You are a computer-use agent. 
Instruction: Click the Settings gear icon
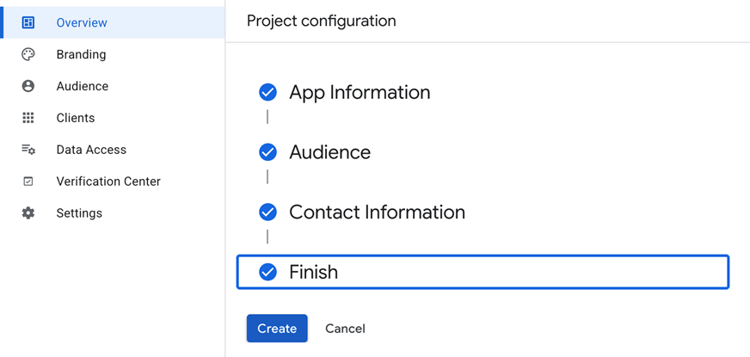point(28,213)
